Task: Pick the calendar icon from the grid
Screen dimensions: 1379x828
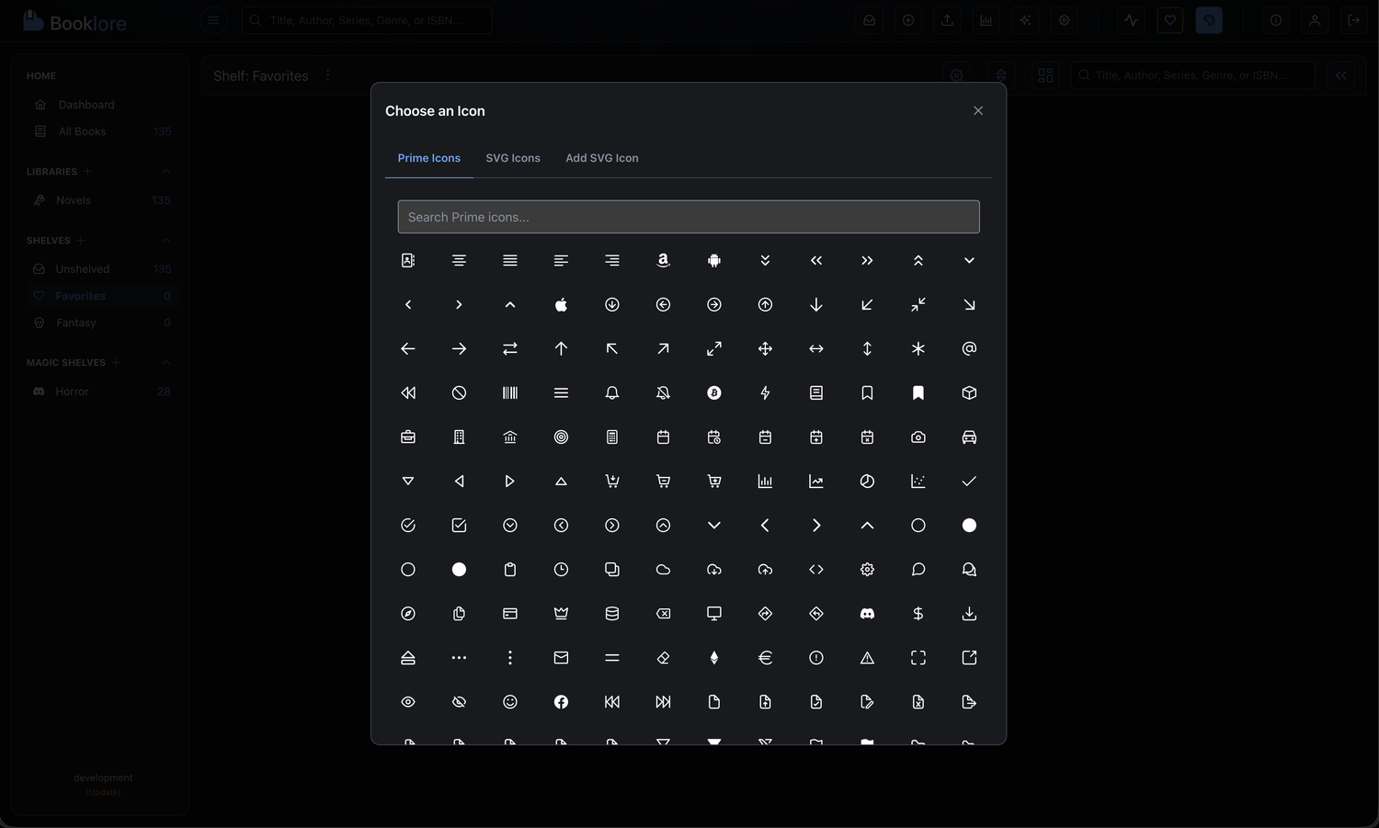Action: 663,437
